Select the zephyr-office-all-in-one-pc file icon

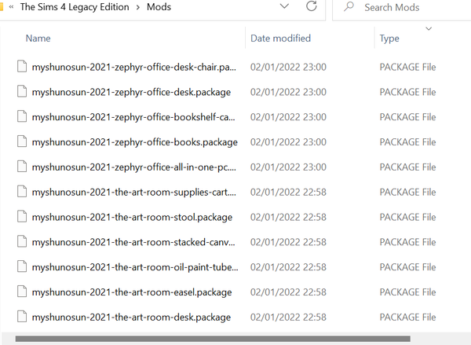coord(22,167)
